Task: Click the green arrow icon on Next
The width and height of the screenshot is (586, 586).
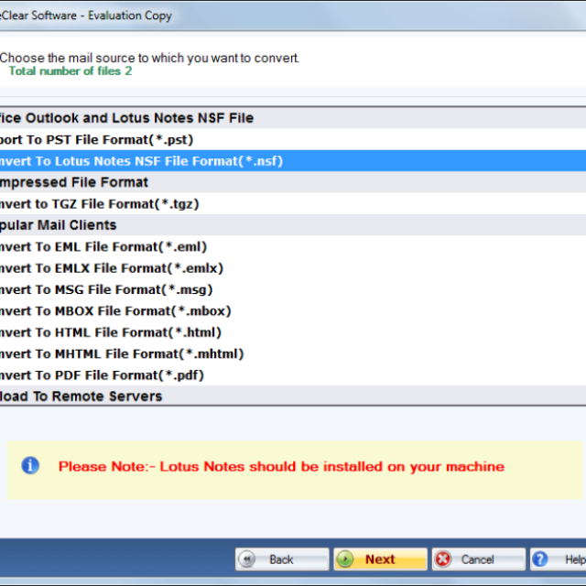Action: click(345, 559)
